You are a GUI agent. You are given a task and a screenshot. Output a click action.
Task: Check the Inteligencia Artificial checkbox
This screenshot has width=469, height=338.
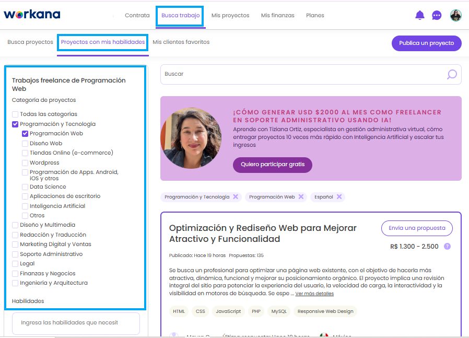[x=25, y=206]
